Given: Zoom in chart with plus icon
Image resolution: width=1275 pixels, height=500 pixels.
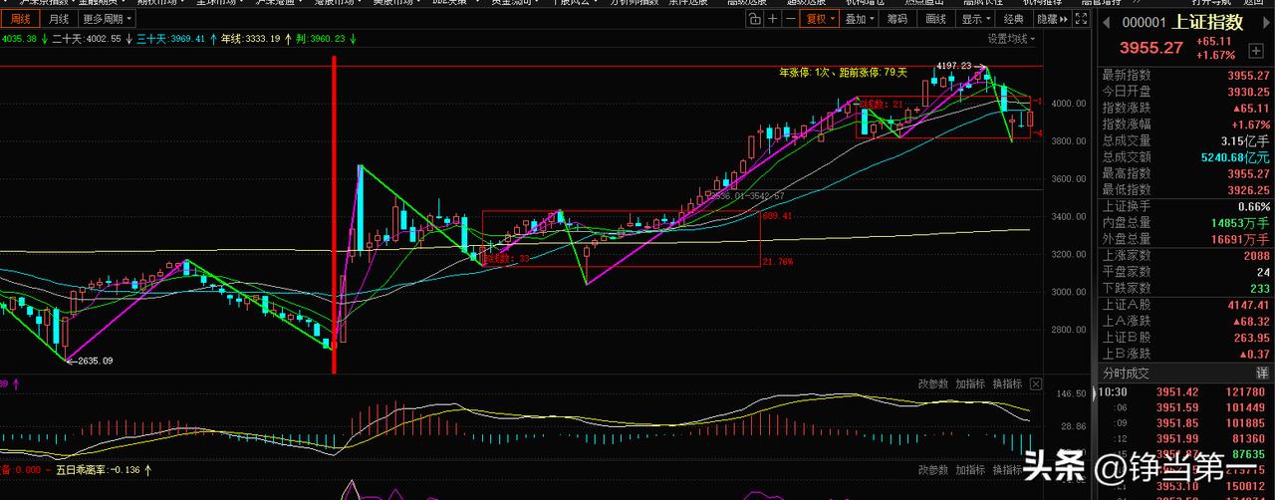Looking at the screenshot, I should (x=772, y=19).
